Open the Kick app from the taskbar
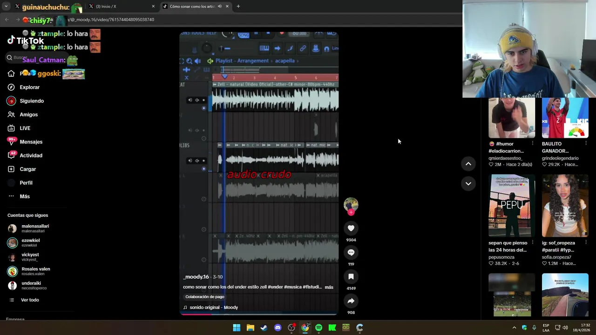Viewport: 596px width, 335px height. (x=332, y=328)
